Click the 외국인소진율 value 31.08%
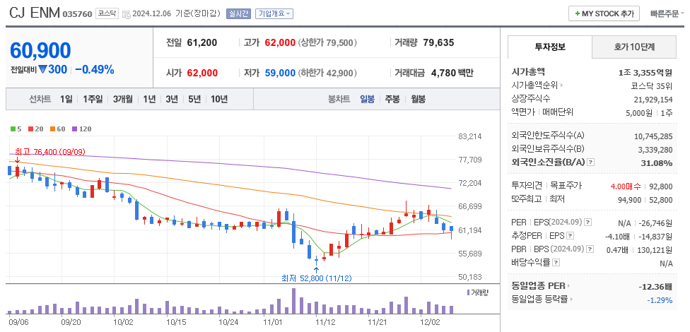The image size is (690, 332). click(x=658, y=163)
